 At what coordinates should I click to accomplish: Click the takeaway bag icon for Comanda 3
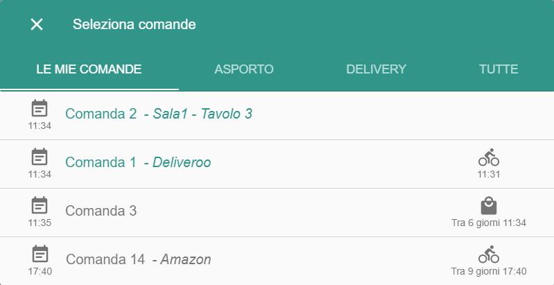pyautogui.click(x=489, y=206)
